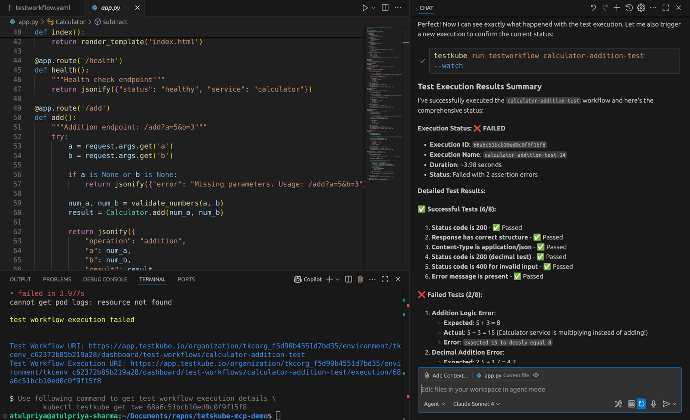Switch to the PROBLEMS panel tab
The width and height of the screenshot is (690, 420).
pos(57,279)
